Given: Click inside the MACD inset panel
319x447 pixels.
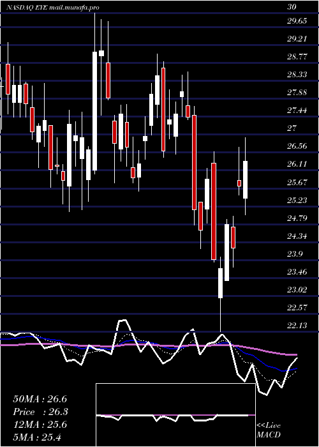Looking at the screenshot, I should [175, 415].
